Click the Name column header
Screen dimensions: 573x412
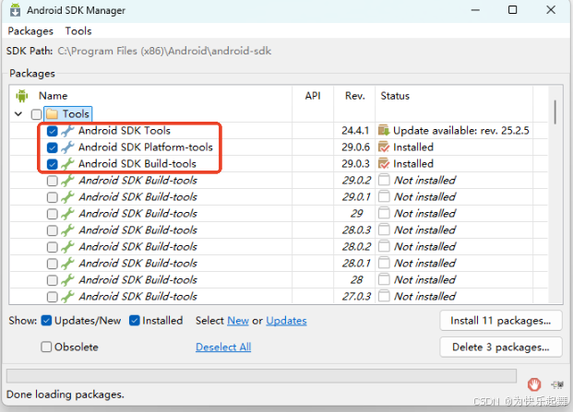[53, 96]
